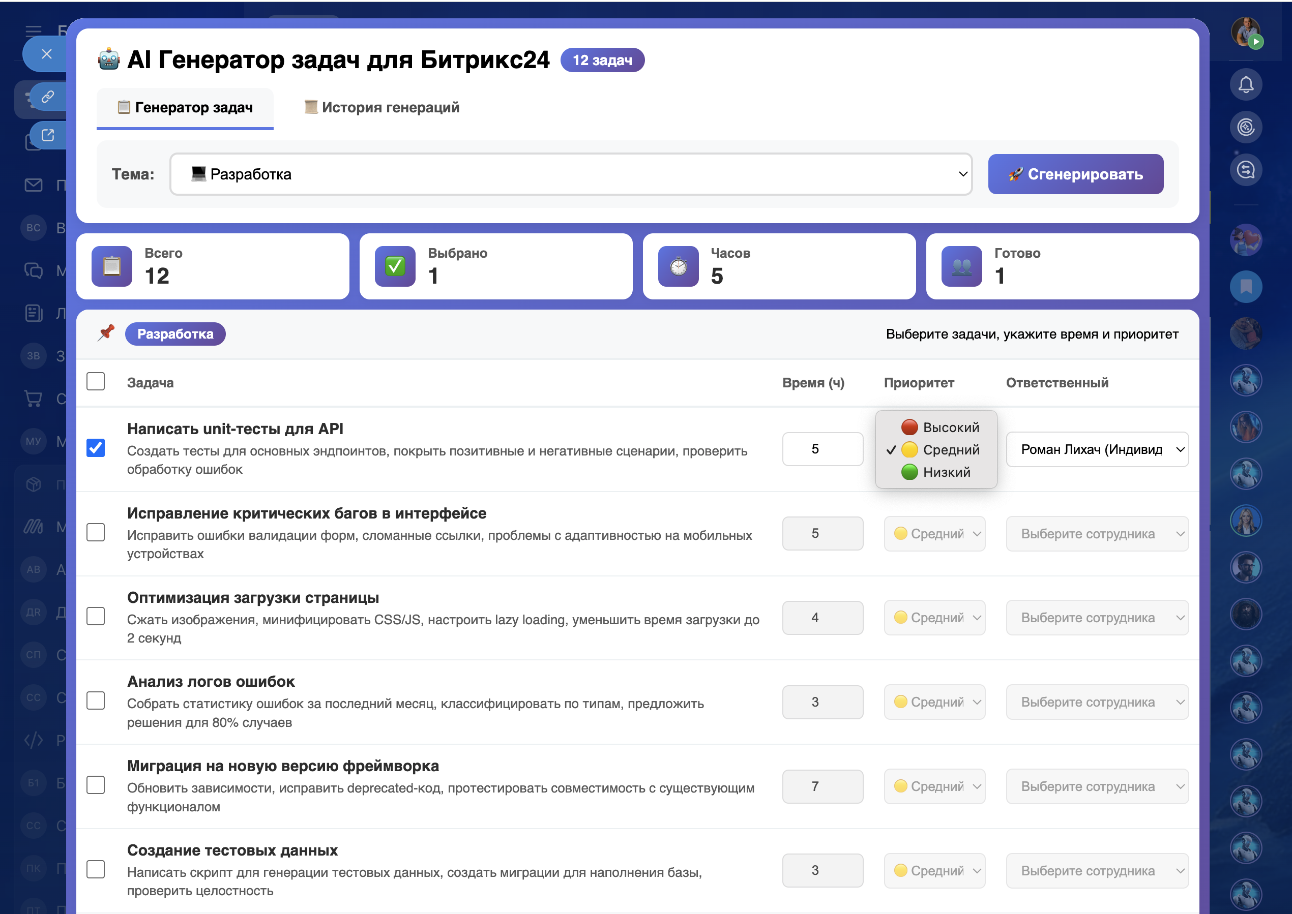Click the bookmark icon in right sidebar
This screenshot has height=914, width=1292.
pos(1245,287)
